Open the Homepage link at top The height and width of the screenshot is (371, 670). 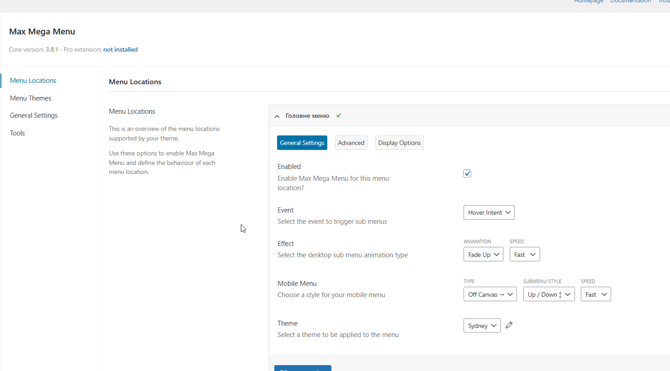(589, 1)
